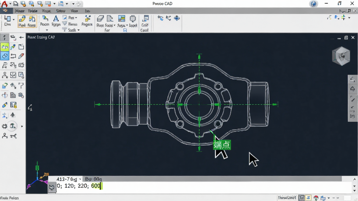Click the 'Calf Coall' ribbon icon

coord(145,18)
